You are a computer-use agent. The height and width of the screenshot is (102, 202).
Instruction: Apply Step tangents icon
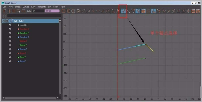(x=103, y=11)
